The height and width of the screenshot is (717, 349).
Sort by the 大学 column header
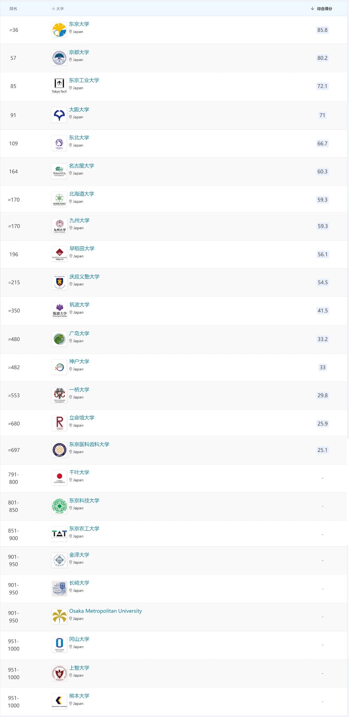(58, 9)
